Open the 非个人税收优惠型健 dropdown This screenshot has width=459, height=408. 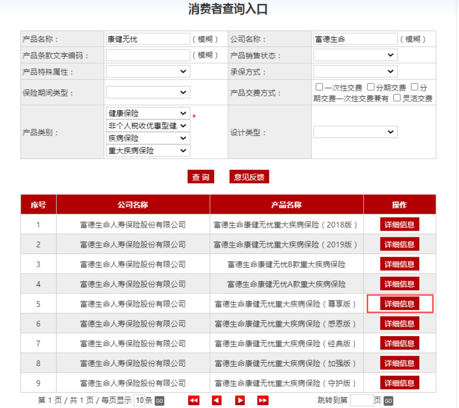pos(148,126)
